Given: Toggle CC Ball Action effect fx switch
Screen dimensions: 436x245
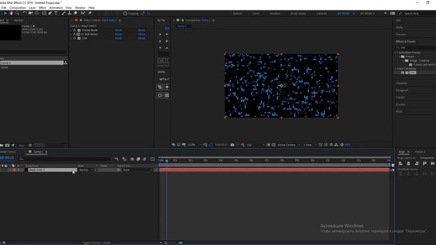Looking at the screenshot, I should pos(74,34).
